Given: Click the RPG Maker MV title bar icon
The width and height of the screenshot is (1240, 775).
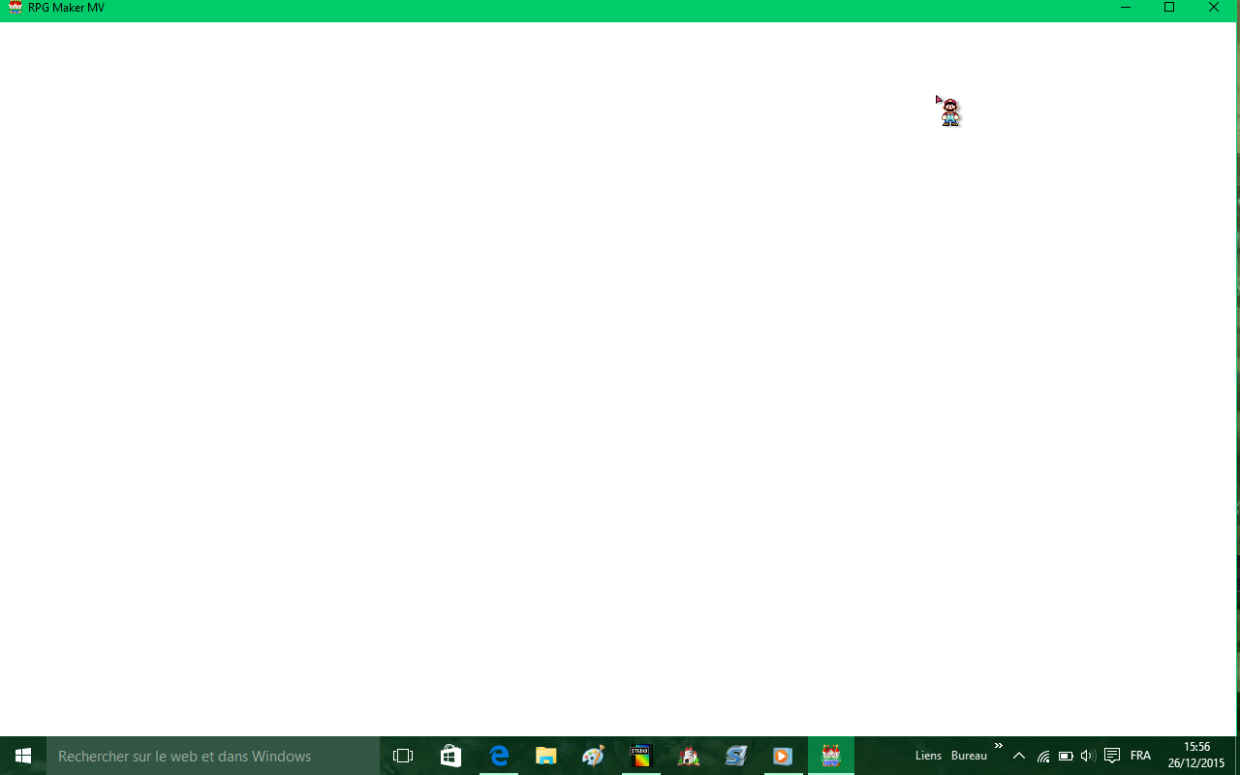Looking at the screenshot, I should [15, 8].
